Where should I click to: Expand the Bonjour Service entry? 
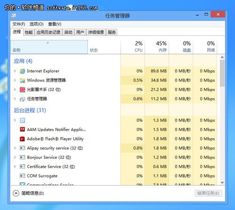pos(15,157)
